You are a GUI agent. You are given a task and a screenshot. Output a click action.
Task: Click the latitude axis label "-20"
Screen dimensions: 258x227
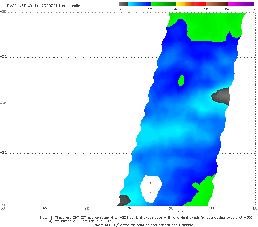pos(3,12)
